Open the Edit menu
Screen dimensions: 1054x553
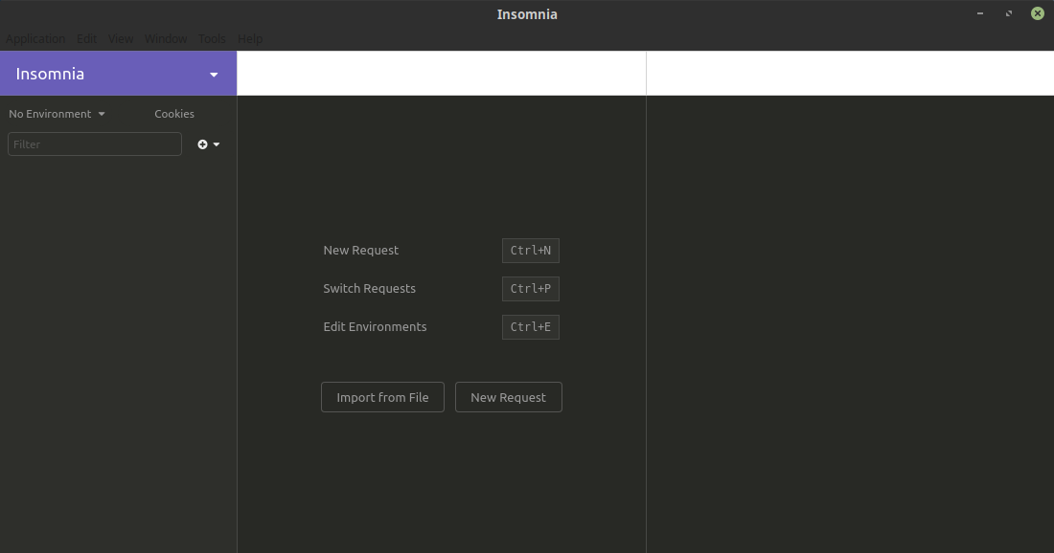pos(86,38)
